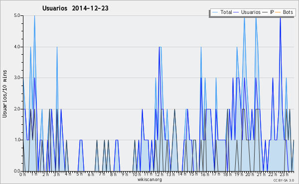Click the orange Bots line swatch
Screen dimensions: 299x184
pos(278,12)
